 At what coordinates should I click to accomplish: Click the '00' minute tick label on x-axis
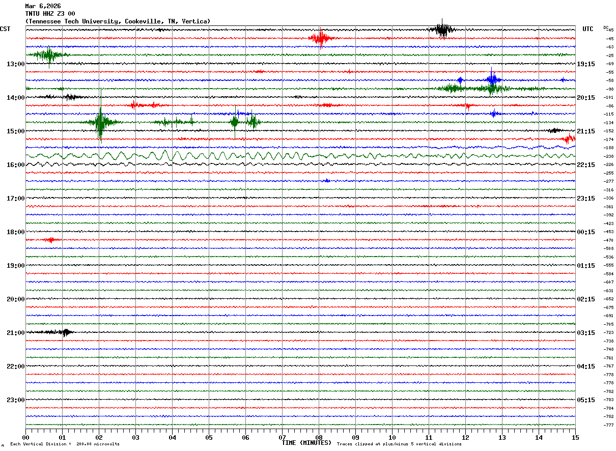(x=26, y=438)
